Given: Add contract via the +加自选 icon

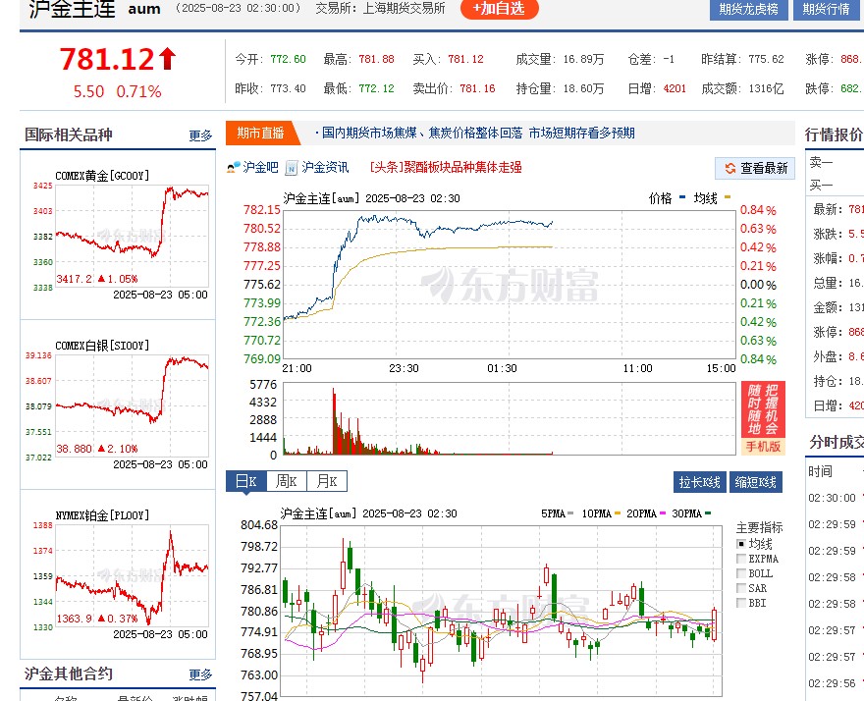Looking at the screenshot, I should [499, 10].
